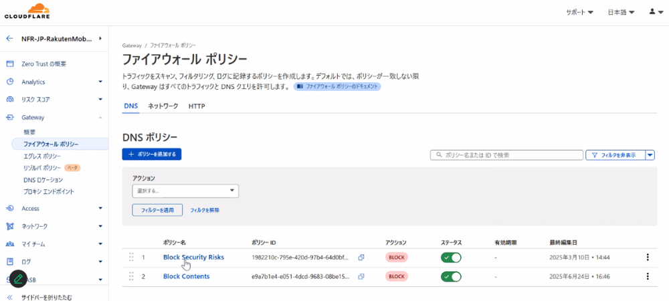Open DNS ロケーション in sidebar
This screenshot has width=669, height=301.
[43, 180]
